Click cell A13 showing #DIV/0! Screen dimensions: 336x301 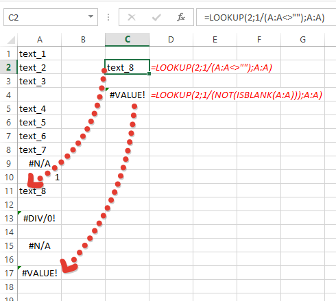(x=40, y=218)
